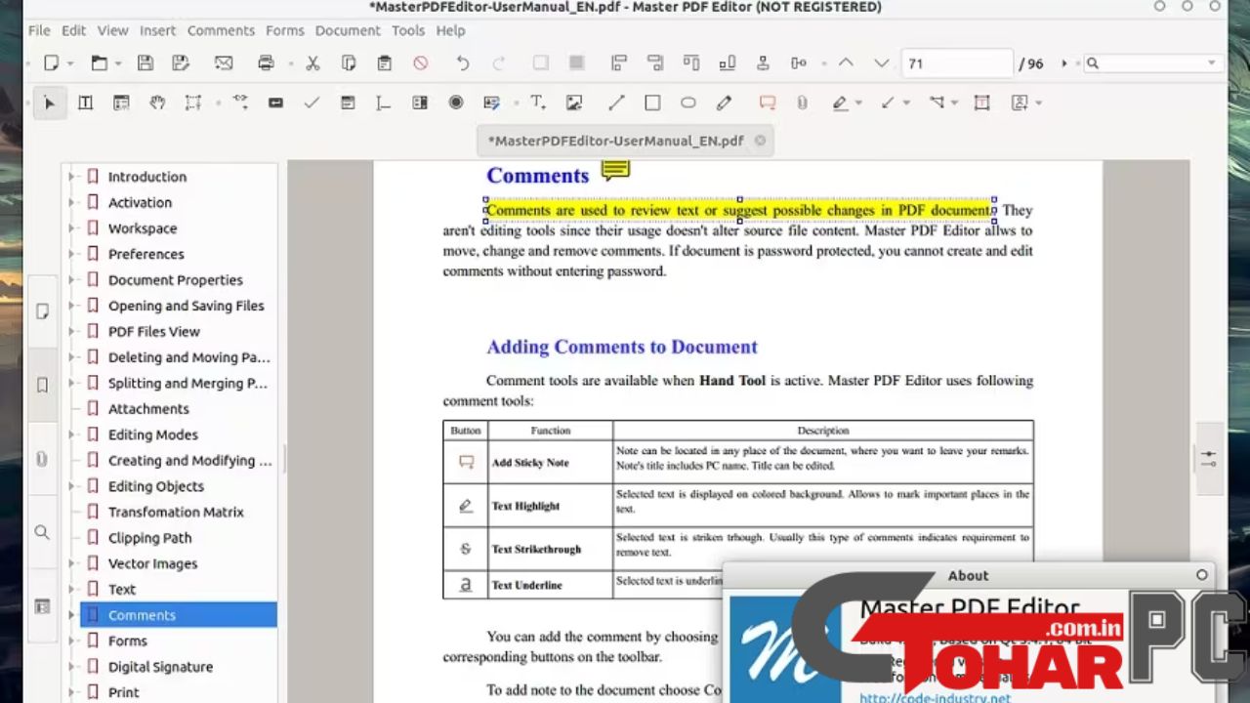Click the Insert Image tool

point(574,103)
